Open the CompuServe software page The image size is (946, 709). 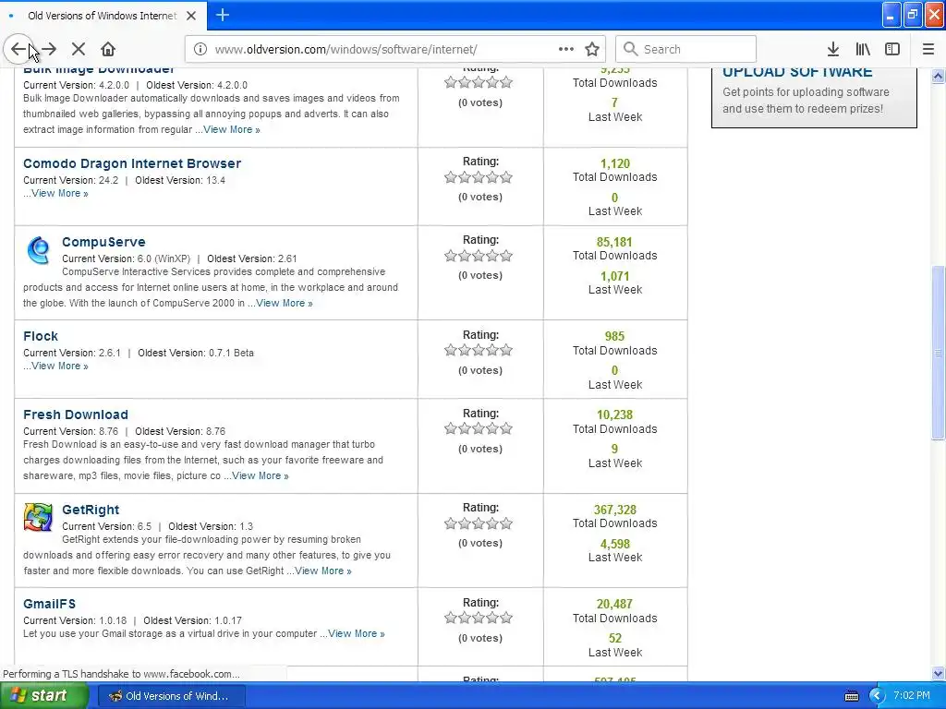[103, 242]
